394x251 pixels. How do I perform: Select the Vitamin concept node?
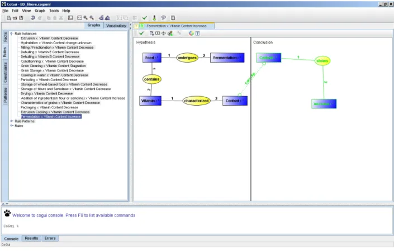tap(150, 101)
